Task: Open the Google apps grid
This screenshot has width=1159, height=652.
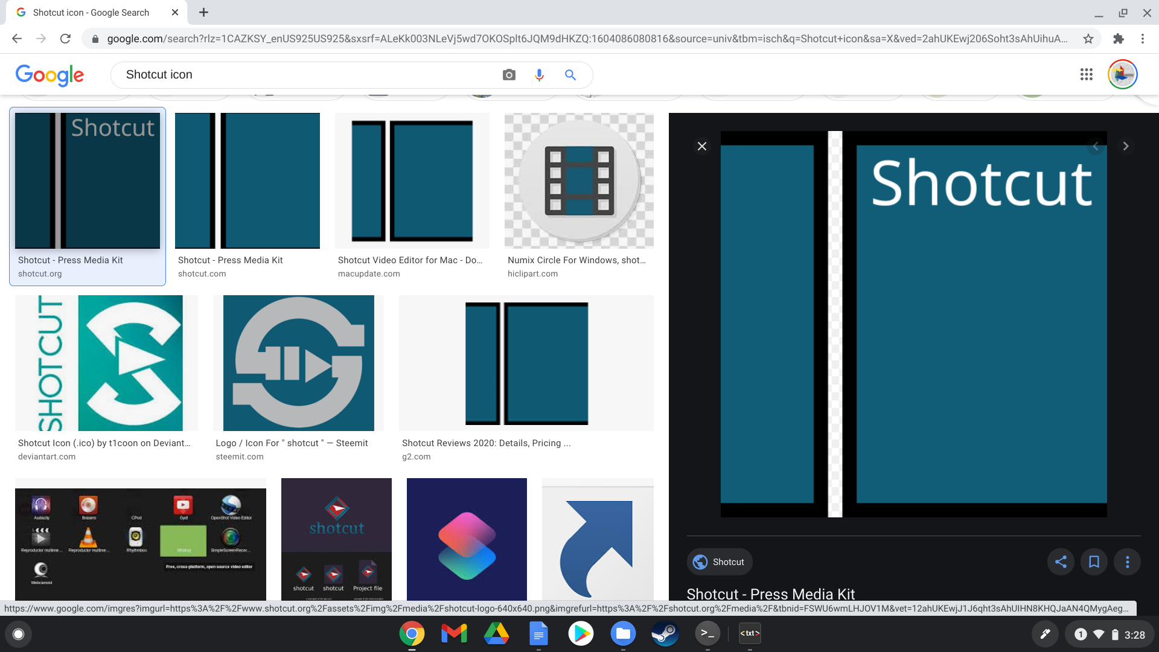Action: point(1087,74)
